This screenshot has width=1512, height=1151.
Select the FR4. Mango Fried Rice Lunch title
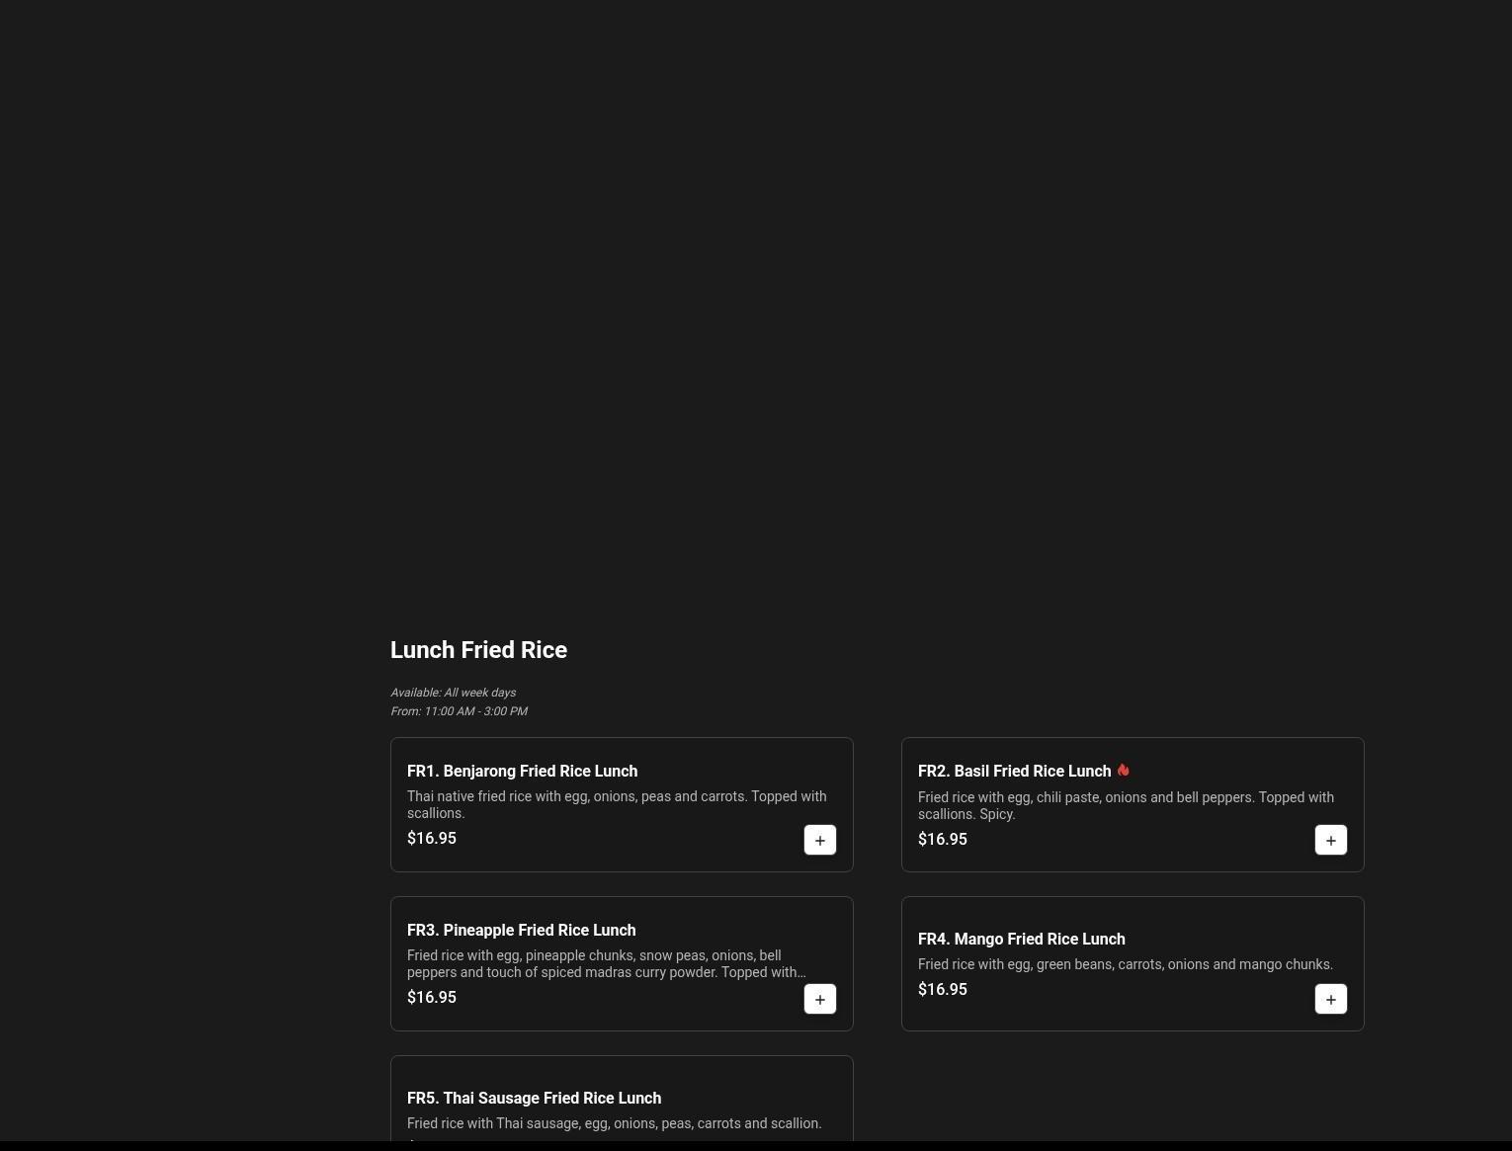pyautogui.click(x=1021, y=939)
